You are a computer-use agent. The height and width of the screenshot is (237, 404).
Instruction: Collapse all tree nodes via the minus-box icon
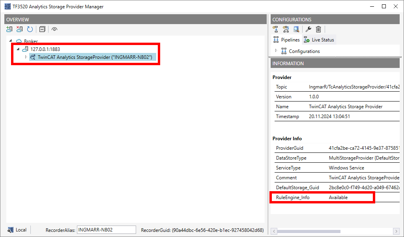[x=42, y=29]
